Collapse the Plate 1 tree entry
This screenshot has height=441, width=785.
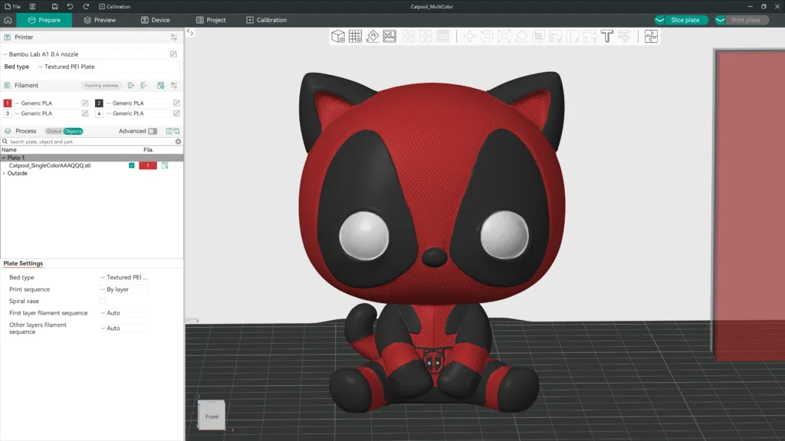tap(5, 158)
